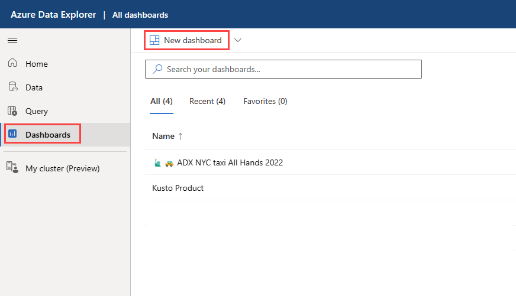Click the My cluster icon
This screenshot has width=516, height=296.
(12, 167)
